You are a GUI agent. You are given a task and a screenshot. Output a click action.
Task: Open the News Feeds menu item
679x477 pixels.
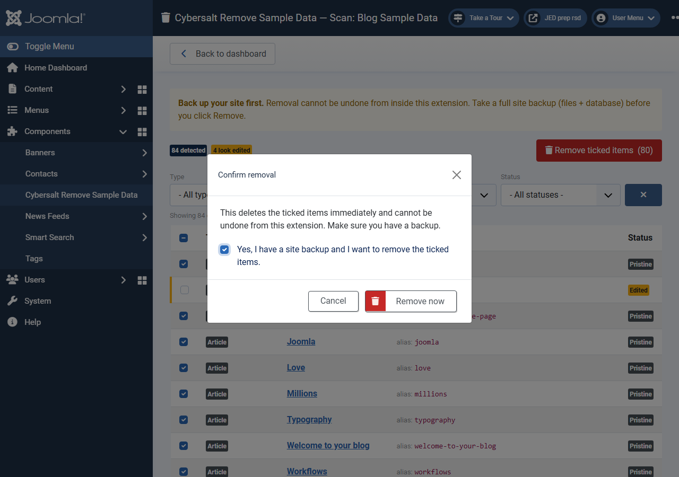pos(76,216)
